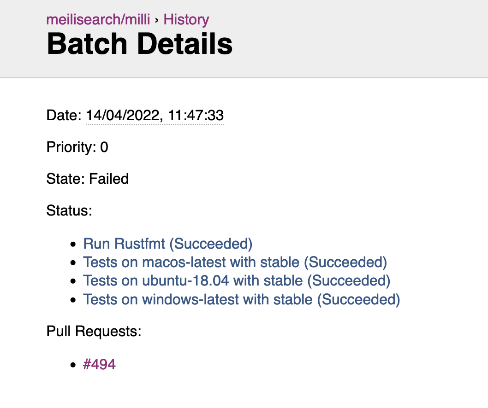Click the Date: label
The width and height of the screenshot is (488, 408).
64,115
